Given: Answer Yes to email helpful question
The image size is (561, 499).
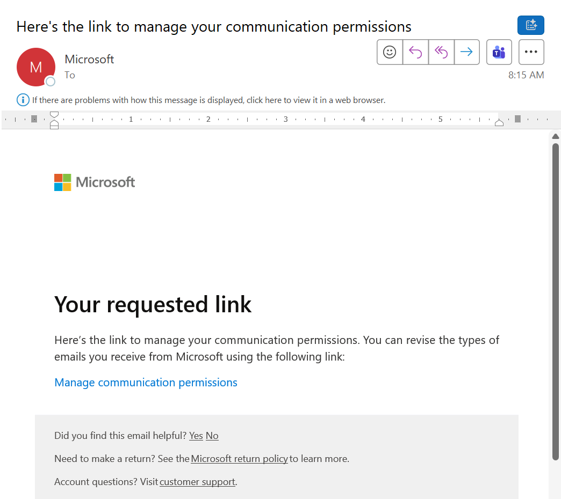Looking at the screenshot, I should click(196, 436).
